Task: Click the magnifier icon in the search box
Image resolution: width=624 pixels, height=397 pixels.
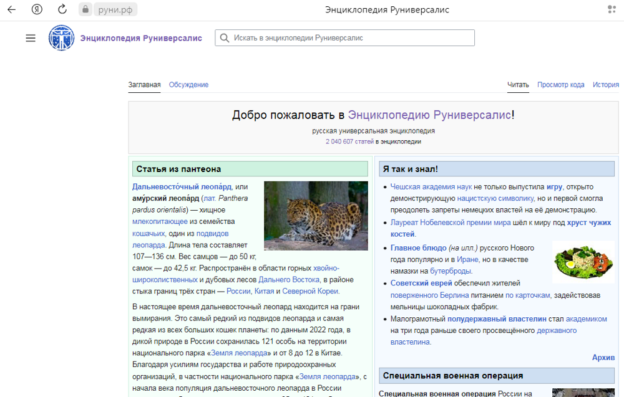Action: point(225,38)
